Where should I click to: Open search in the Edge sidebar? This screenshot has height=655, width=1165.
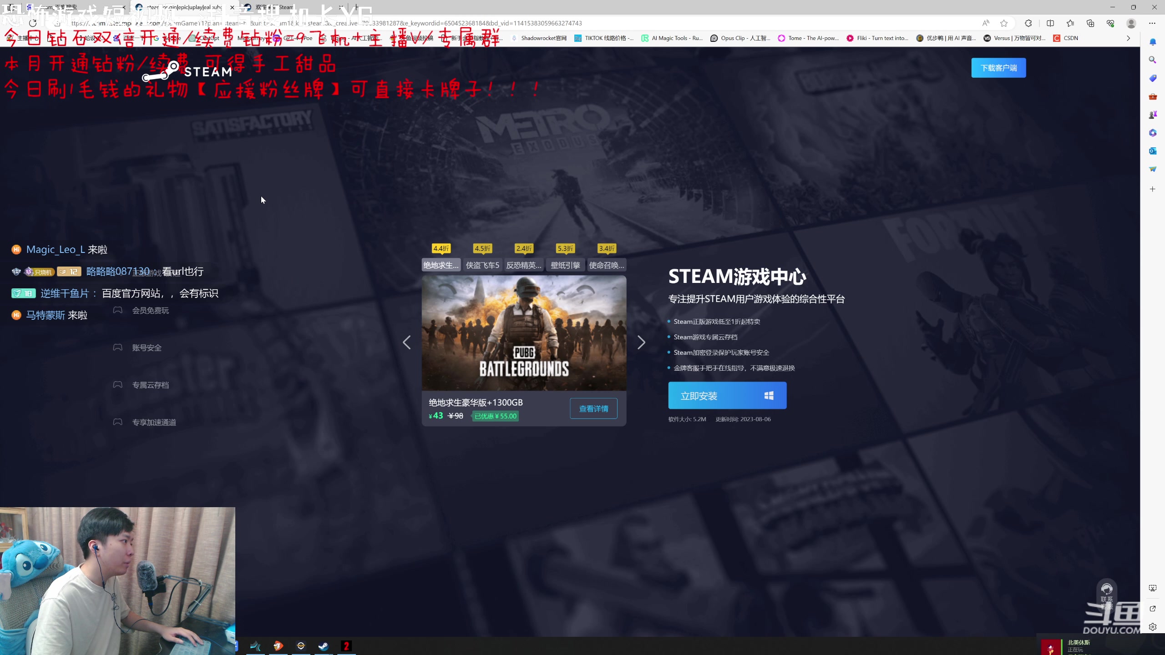1153,60
